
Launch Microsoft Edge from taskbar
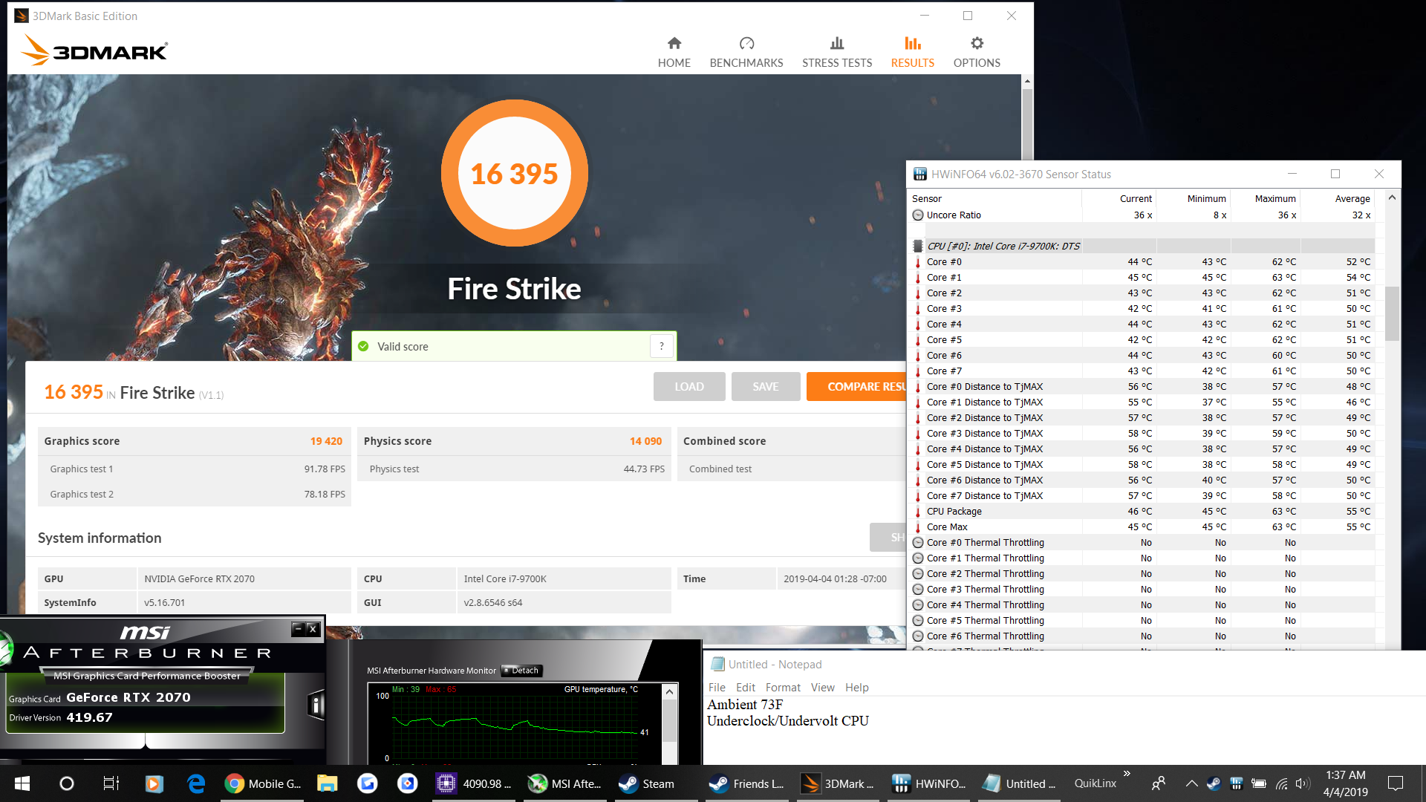(196, 783)
